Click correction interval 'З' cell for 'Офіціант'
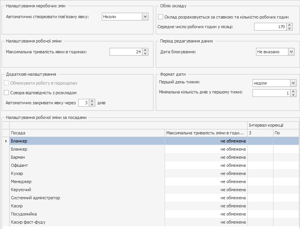 click(x=260, y=165)
